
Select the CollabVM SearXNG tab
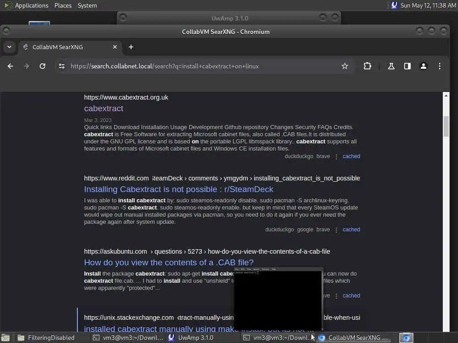click(x=70, y=47)
